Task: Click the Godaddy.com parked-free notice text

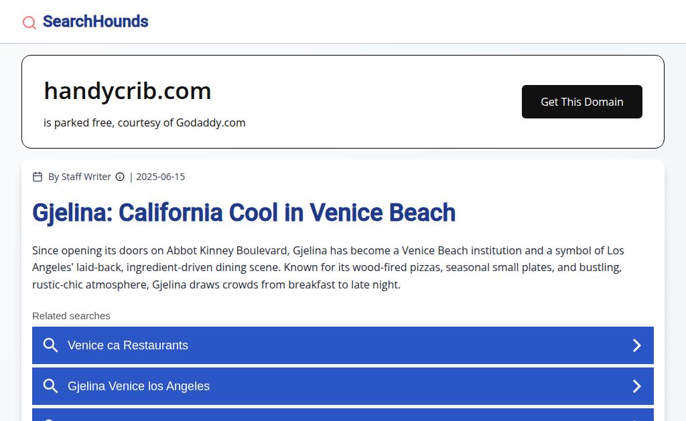Action: (144, 122)
